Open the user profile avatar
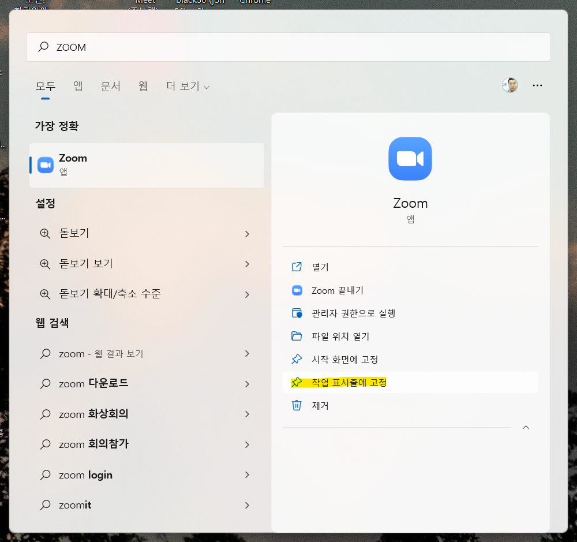Viewport: 577px width, 542px height. 510,85
